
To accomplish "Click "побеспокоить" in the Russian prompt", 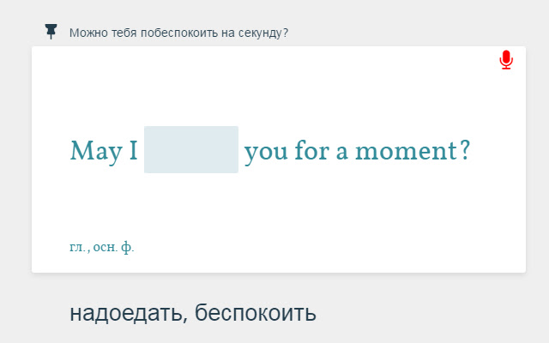I will tap(178, 33).
